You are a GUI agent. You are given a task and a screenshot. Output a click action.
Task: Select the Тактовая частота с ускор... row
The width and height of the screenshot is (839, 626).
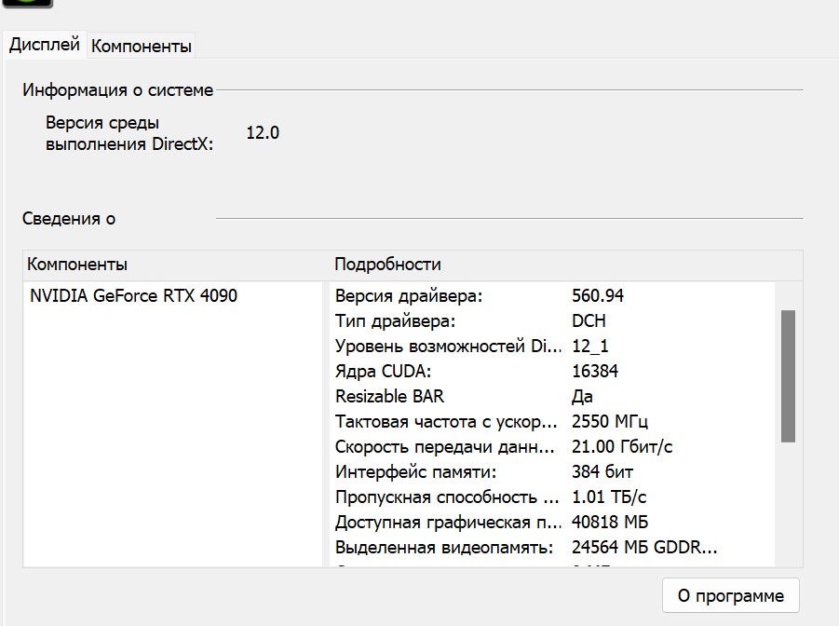446,421
